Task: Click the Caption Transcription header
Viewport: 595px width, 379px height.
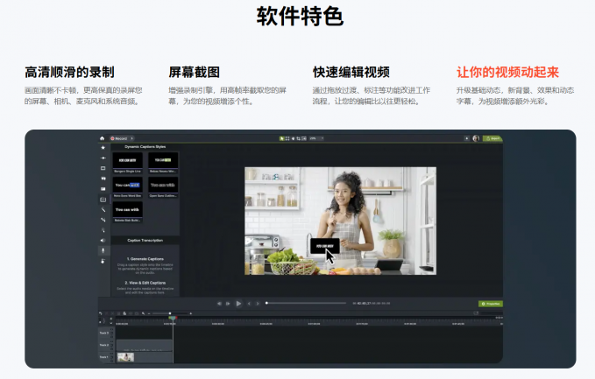Action: (145, 241)
